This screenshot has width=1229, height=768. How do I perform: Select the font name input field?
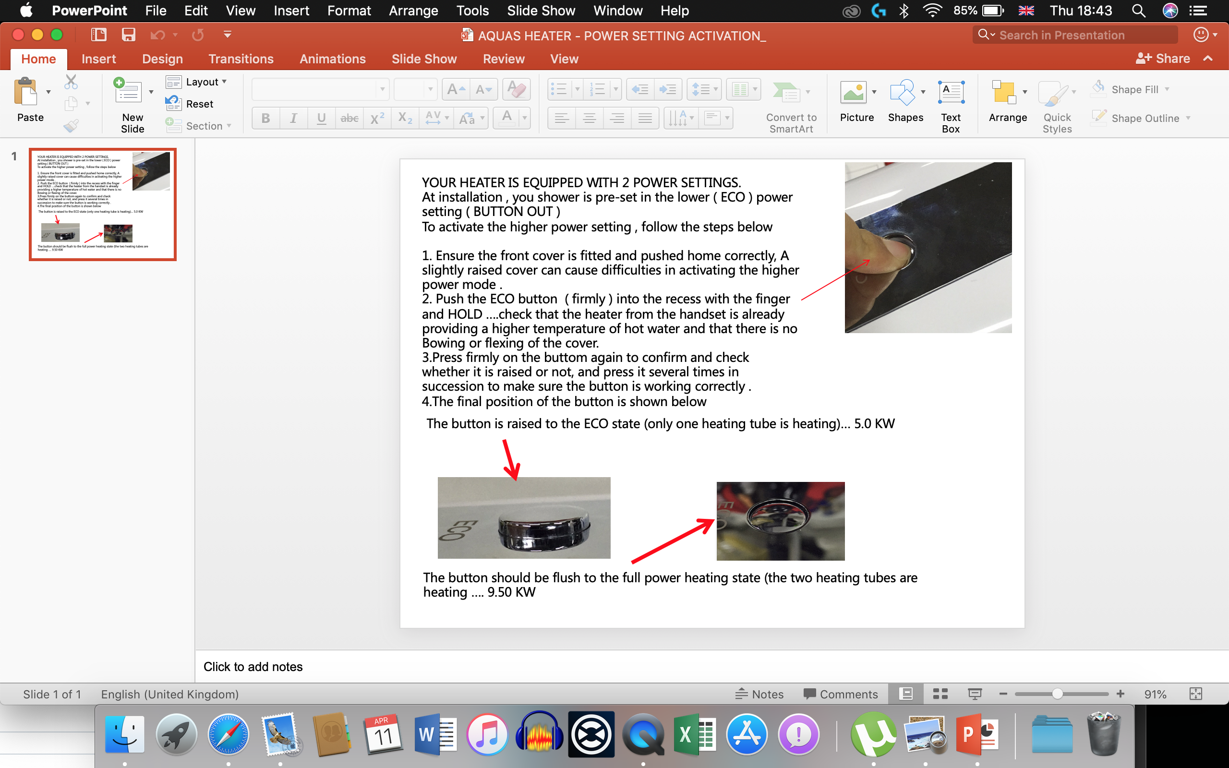click(316, 88)
